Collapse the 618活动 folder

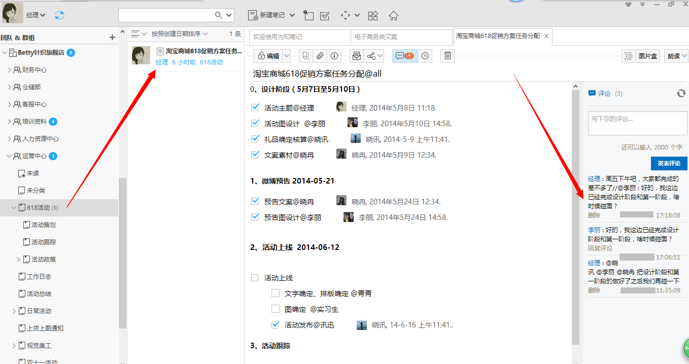[x=14, y=208]
